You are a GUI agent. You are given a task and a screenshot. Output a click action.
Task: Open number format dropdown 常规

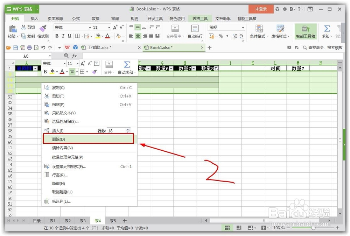243,27
